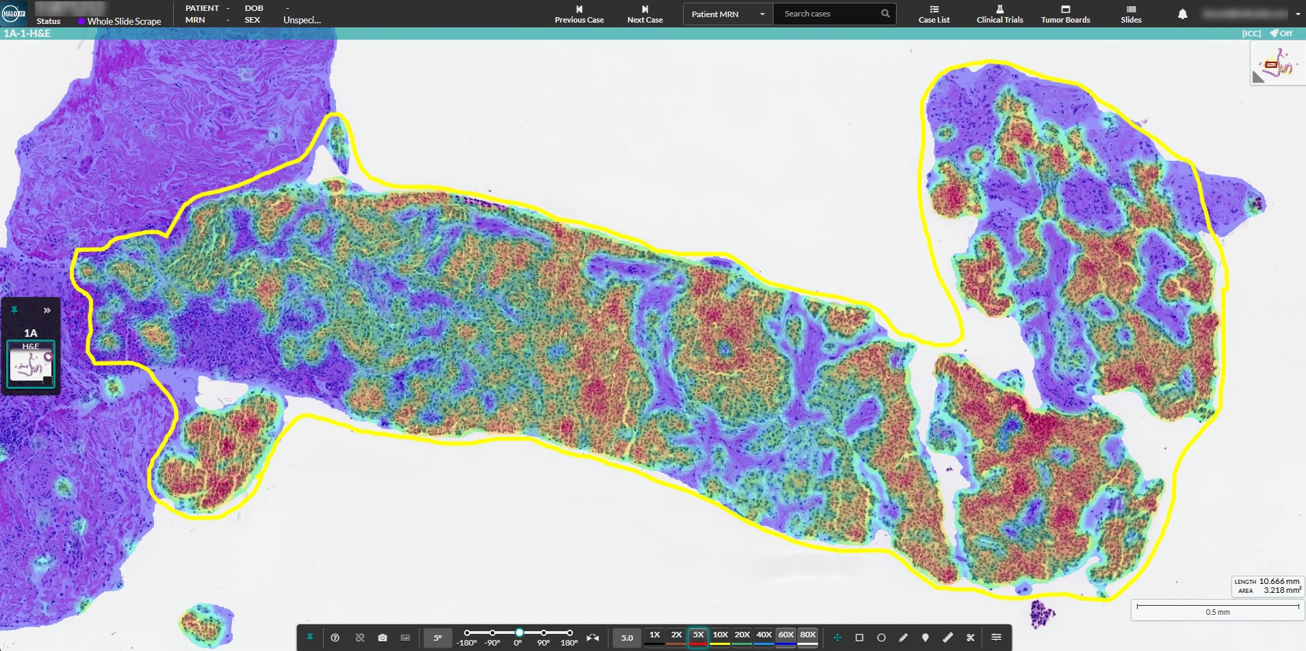
Task: Select the freehand pencil annotation tool
Action: [x=904, y=637]
